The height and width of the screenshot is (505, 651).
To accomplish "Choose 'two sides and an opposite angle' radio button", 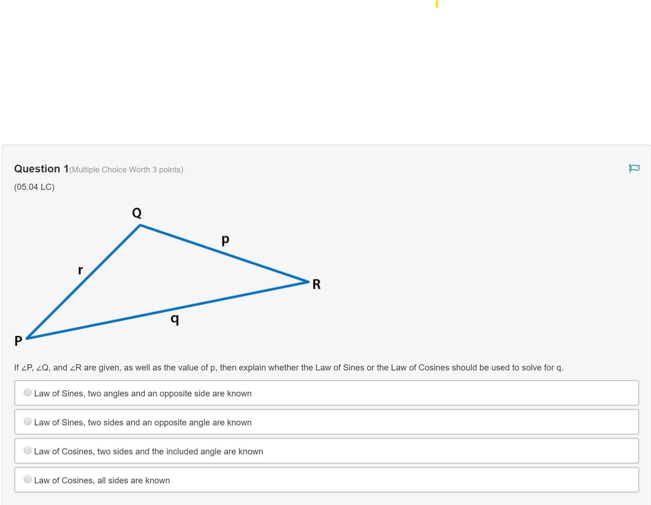I will point(27,421).
